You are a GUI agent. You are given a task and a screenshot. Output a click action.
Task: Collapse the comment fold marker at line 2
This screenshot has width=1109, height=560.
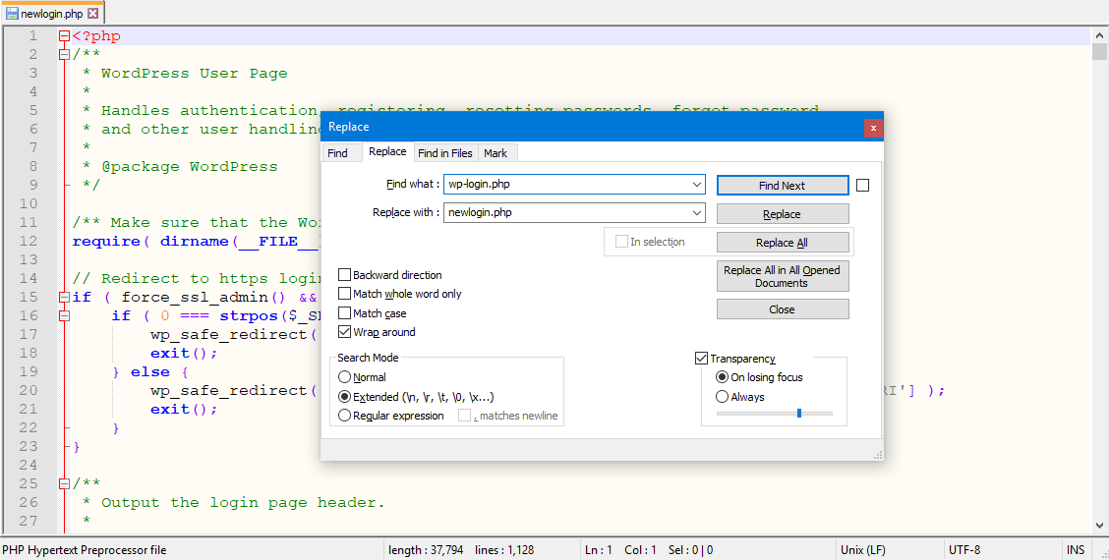coord(64,54)
